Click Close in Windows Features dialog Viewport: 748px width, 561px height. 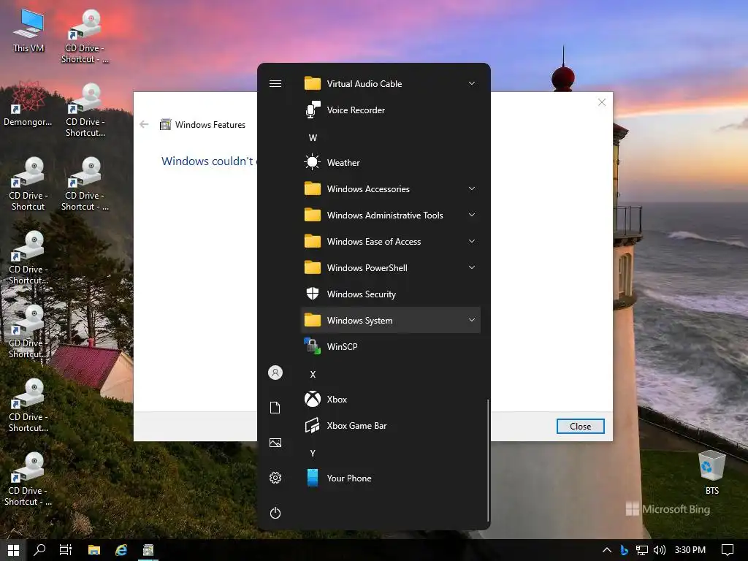(x=580, y=426)
